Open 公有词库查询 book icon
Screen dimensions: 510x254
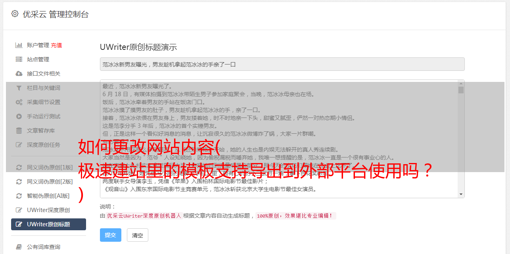[19, 247]
